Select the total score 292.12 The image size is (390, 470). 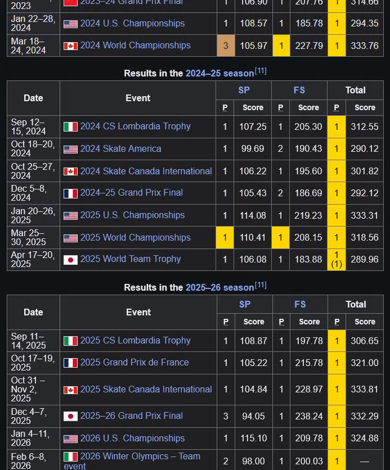(365, 193)
